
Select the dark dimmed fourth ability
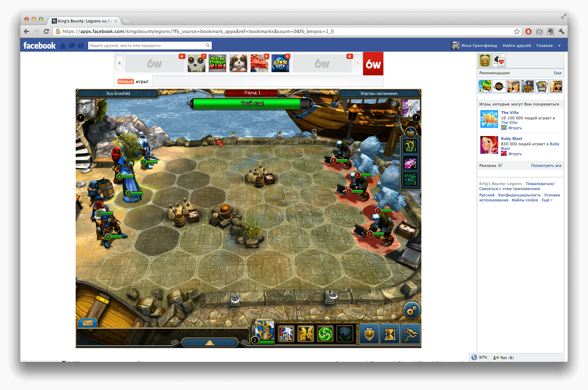(345, 334)
